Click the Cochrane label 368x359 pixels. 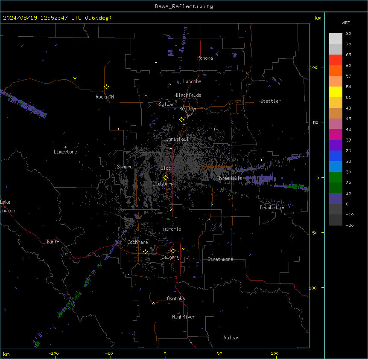pos(137,242)
